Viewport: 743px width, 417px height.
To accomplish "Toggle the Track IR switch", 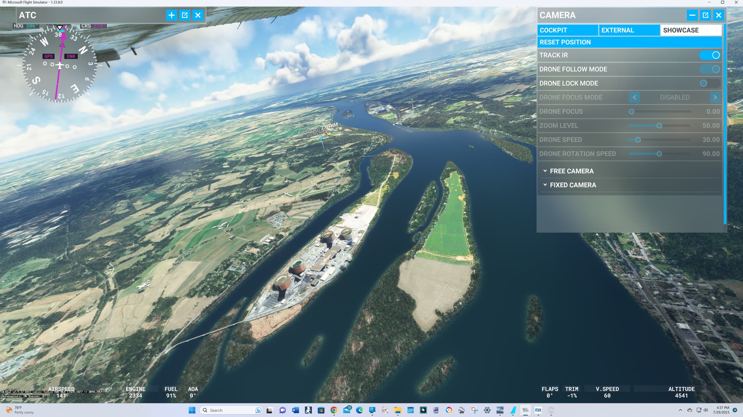I will [710, 55].
